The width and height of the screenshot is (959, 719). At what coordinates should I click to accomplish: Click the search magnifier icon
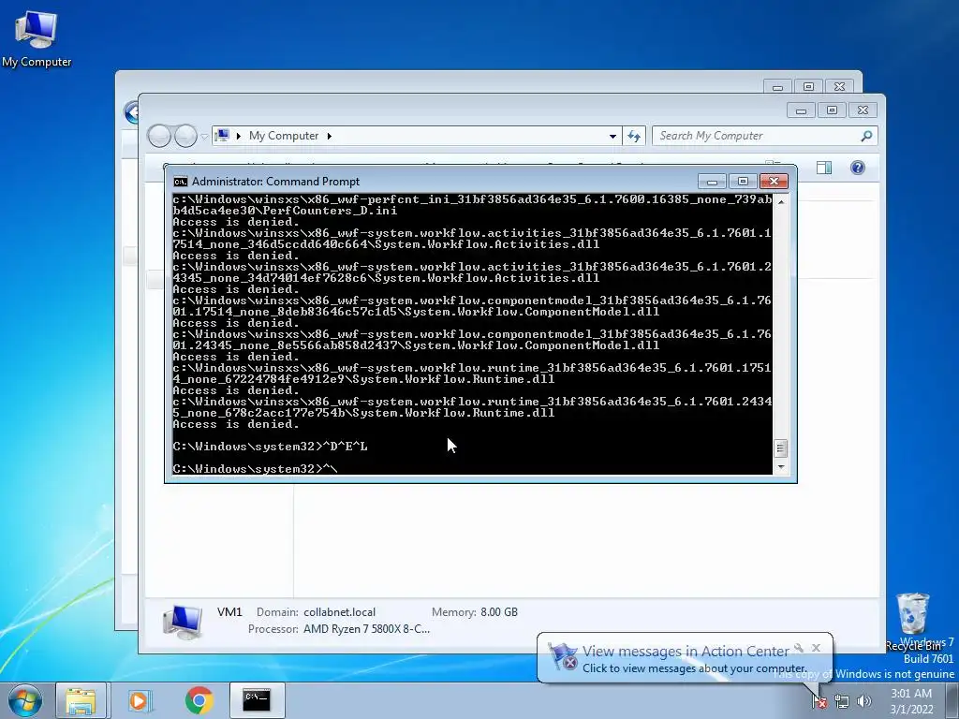tap(866, 136)
